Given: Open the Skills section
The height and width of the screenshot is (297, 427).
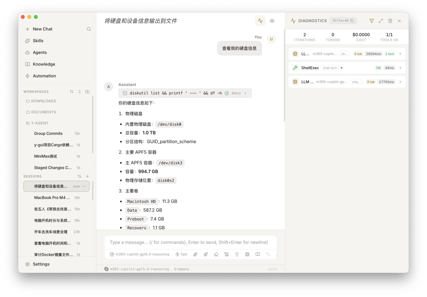Looking at the screenshot, I should (x=34, y=41).
